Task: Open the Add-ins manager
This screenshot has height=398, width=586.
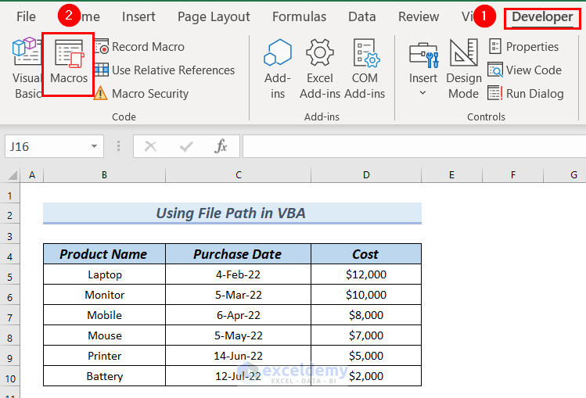Action: tap(278, 68)
